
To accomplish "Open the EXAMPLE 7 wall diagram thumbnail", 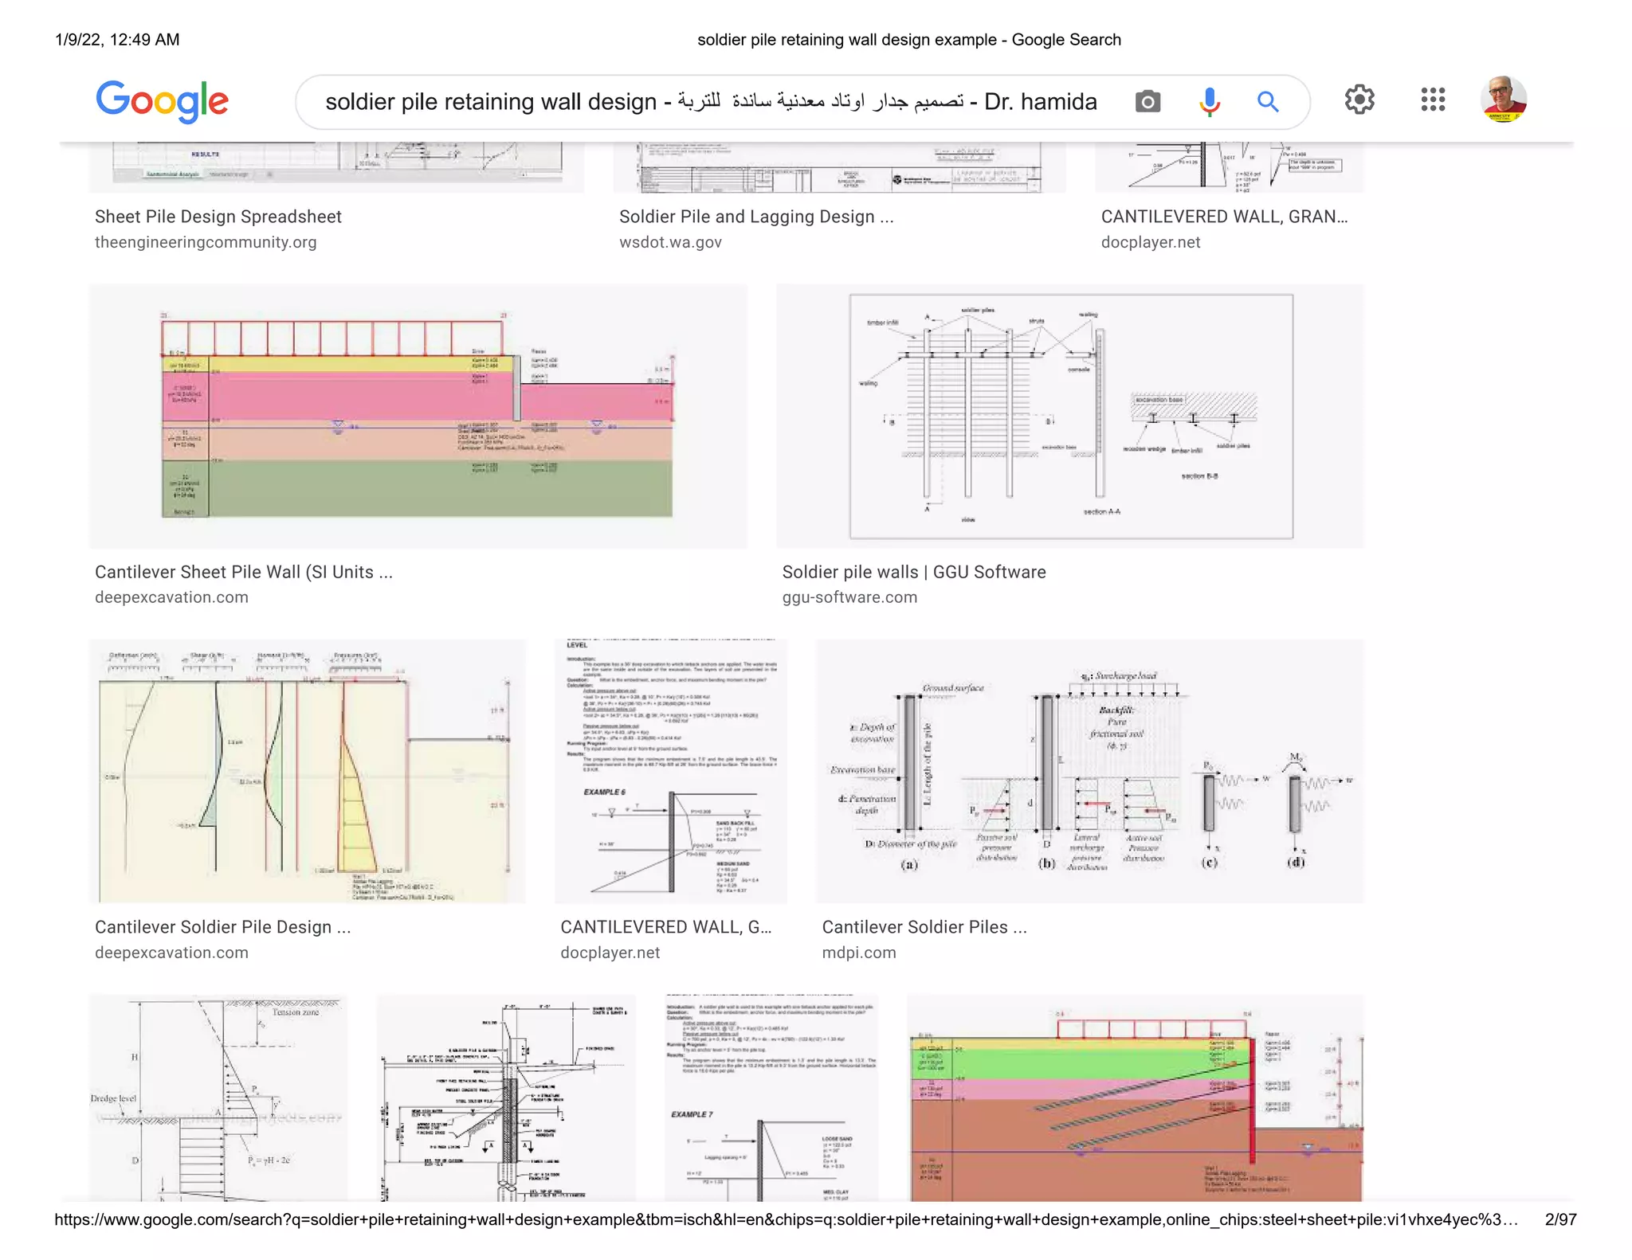I will [x=771, y=1098].
